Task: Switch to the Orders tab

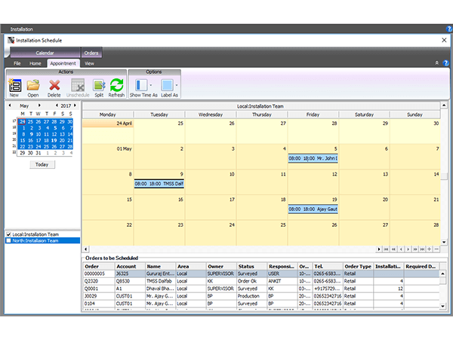Action: (91, 53)
